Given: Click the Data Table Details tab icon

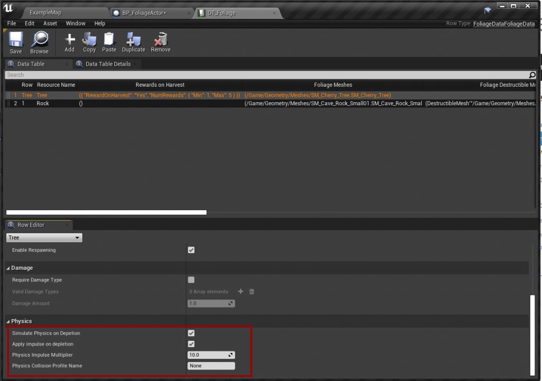Looking at the screenshot, I should (x=79, y=64).
